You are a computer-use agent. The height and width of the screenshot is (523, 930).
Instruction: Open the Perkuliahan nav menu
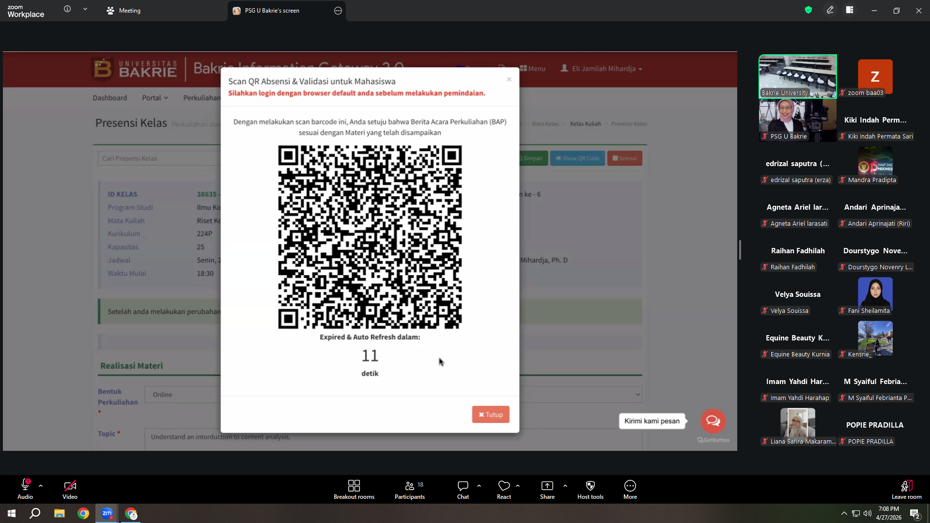point(201,98)
